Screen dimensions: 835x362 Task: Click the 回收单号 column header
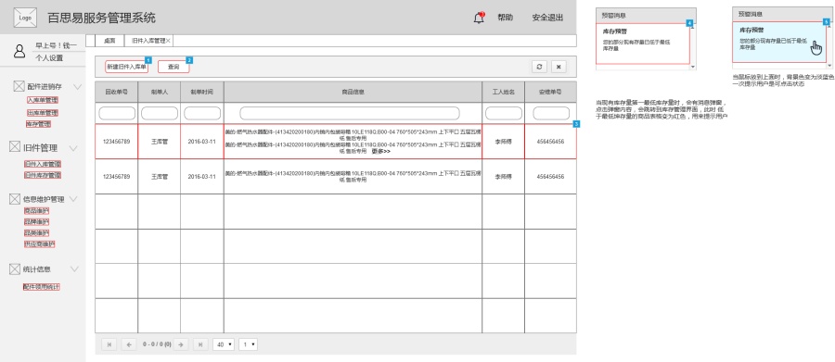click(117, 92)
